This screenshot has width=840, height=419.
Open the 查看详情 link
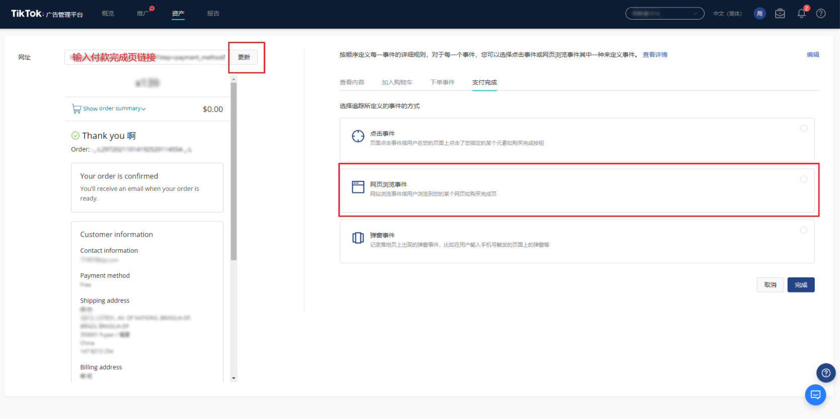(654, 55)
